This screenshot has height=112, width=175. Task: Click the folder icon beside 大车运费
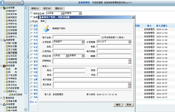click(x=7, y=75)
